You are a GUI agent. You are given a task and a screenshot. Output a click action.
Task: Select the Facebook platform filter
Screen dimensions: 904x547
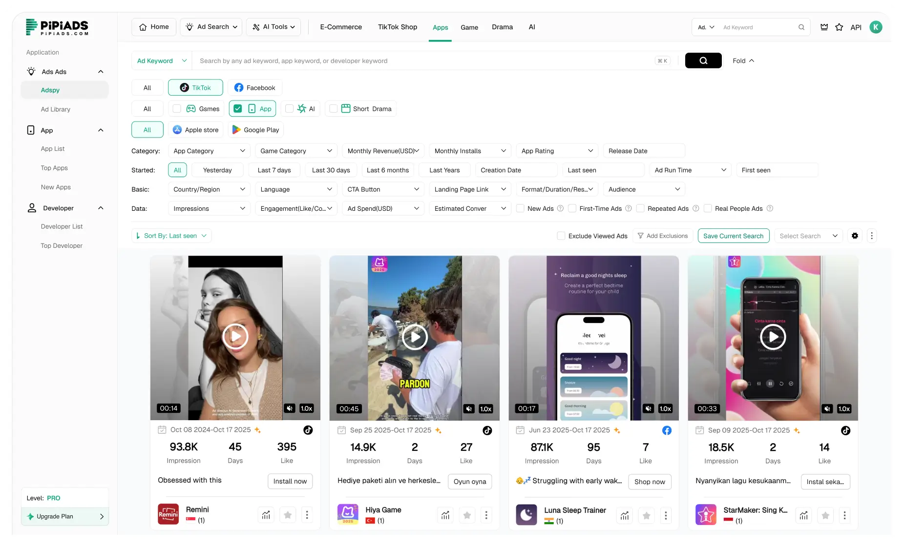click(255, 87)
